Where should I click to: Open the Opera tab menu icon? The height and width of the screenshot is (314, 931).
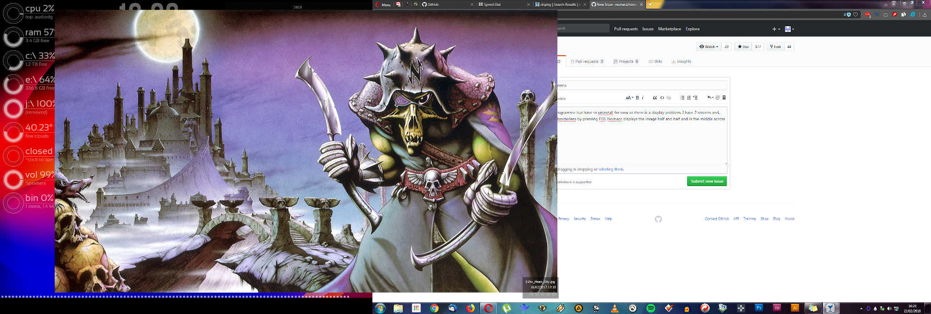pyautogui.click(x=894, y=3)
